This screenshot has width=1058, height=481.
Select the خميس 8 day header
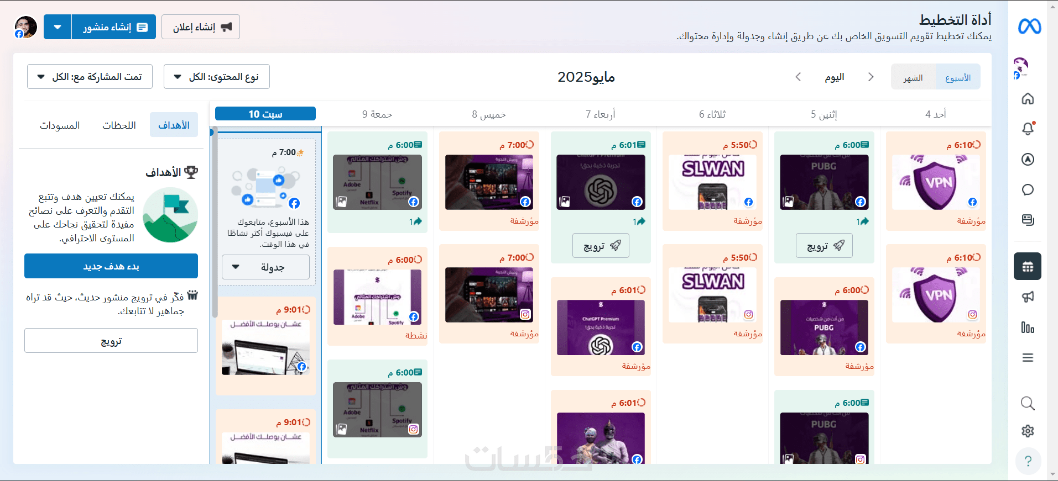click(489, 114)
